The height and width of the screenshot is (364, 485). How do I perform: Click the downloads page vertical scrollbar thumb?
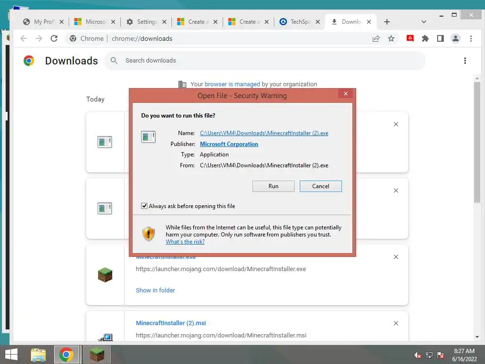477,142
